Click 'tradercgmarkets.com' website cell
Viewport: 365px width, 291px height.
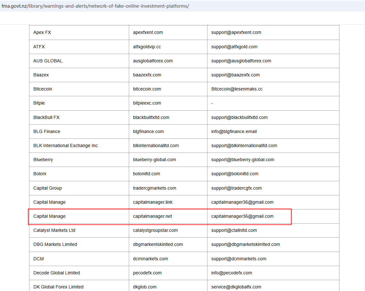tap(168, 188)
